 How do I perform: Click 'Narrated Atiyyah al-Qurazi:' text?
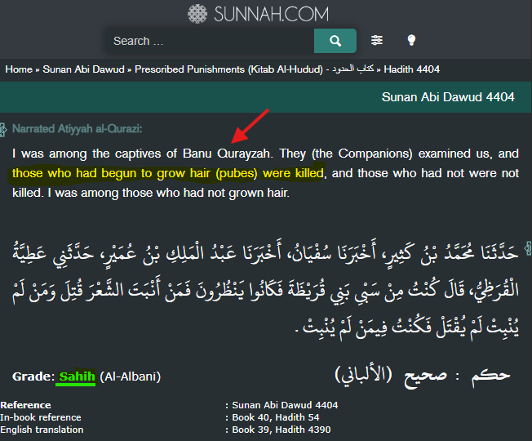(x=77, y=129)
